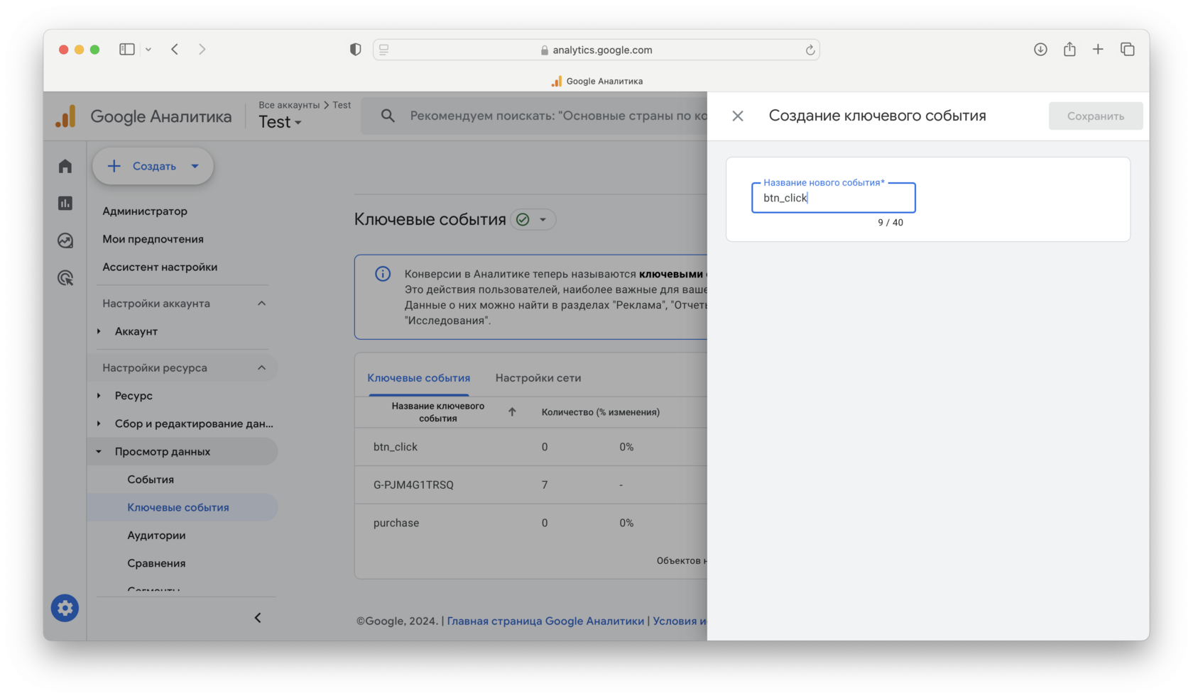
Task: Switch to the Настройки сети tab
Action: (x=538, y=378)
